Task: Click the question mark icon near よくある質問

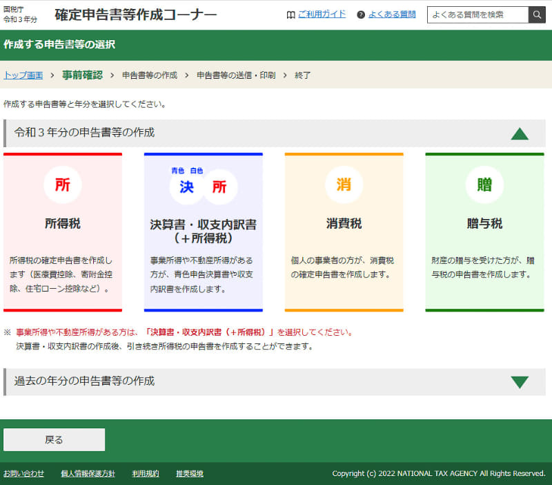Action: point(362,14)
